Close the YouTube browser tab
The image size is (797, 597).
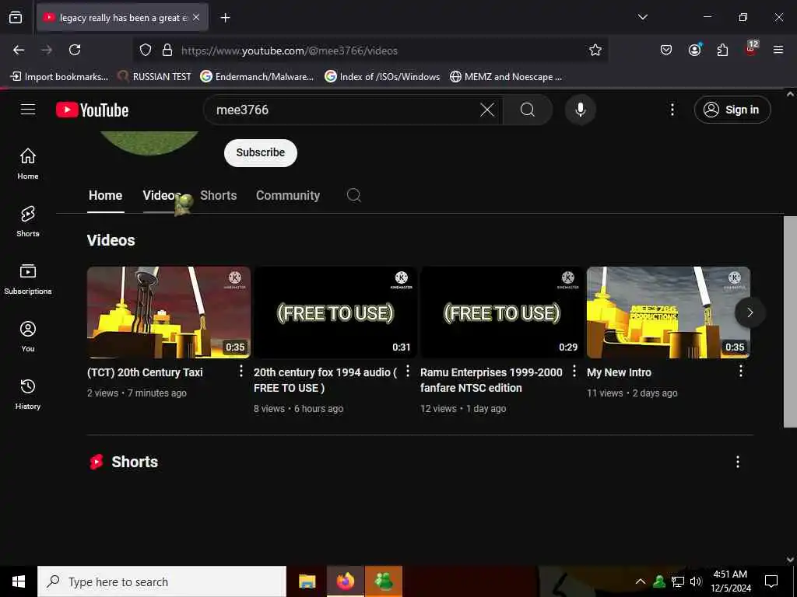pyautogui.click(x=196, y=17)
